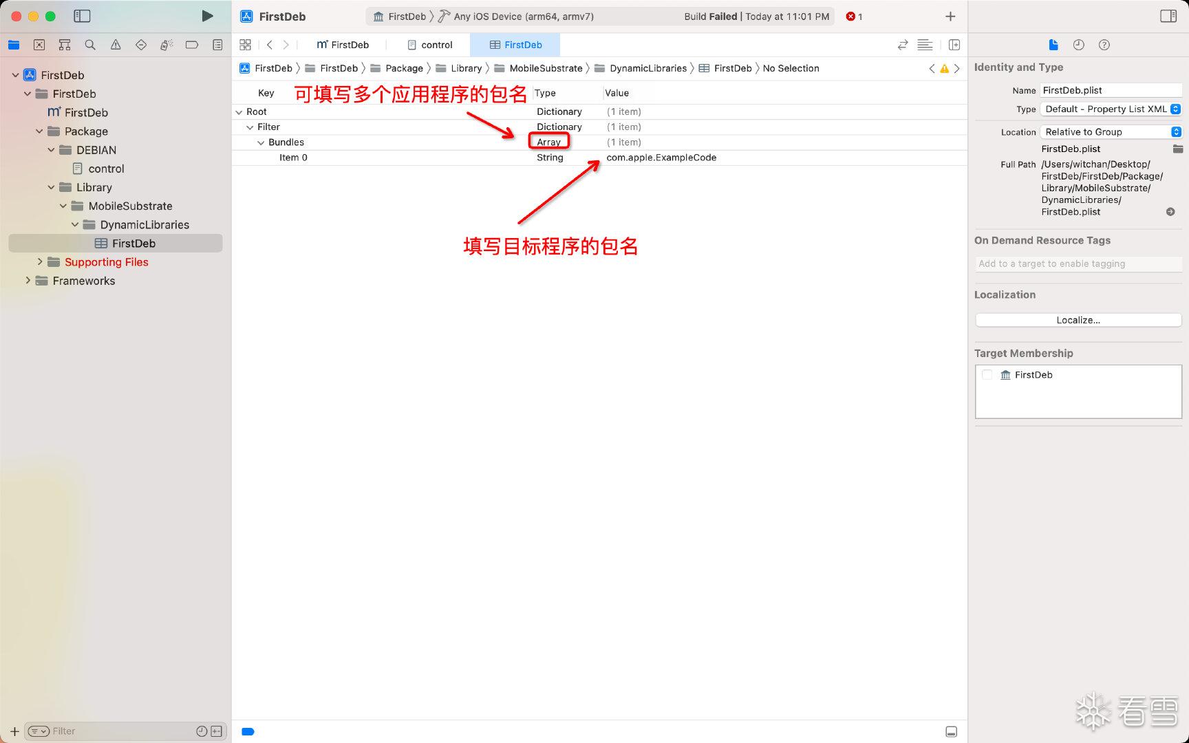1189x743 pixels.
Task: Collapse the Root dictionary row
Action: pyautogui.click(x=239, y=111)
